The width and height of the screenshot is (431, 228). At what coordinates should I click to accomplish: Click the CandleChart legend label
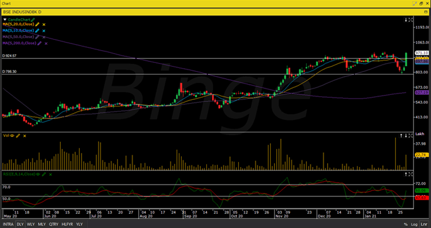[x=19, y=20]
